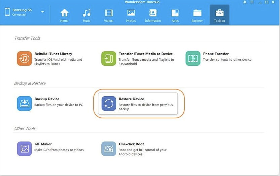Open the Home tab
The width and height of the screenshot is (280, 176).
tap(64, 15)
